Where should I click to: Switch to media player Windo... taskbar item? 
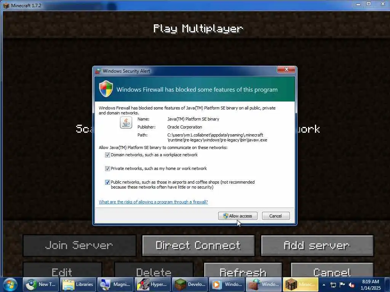(x=227, y=284)
